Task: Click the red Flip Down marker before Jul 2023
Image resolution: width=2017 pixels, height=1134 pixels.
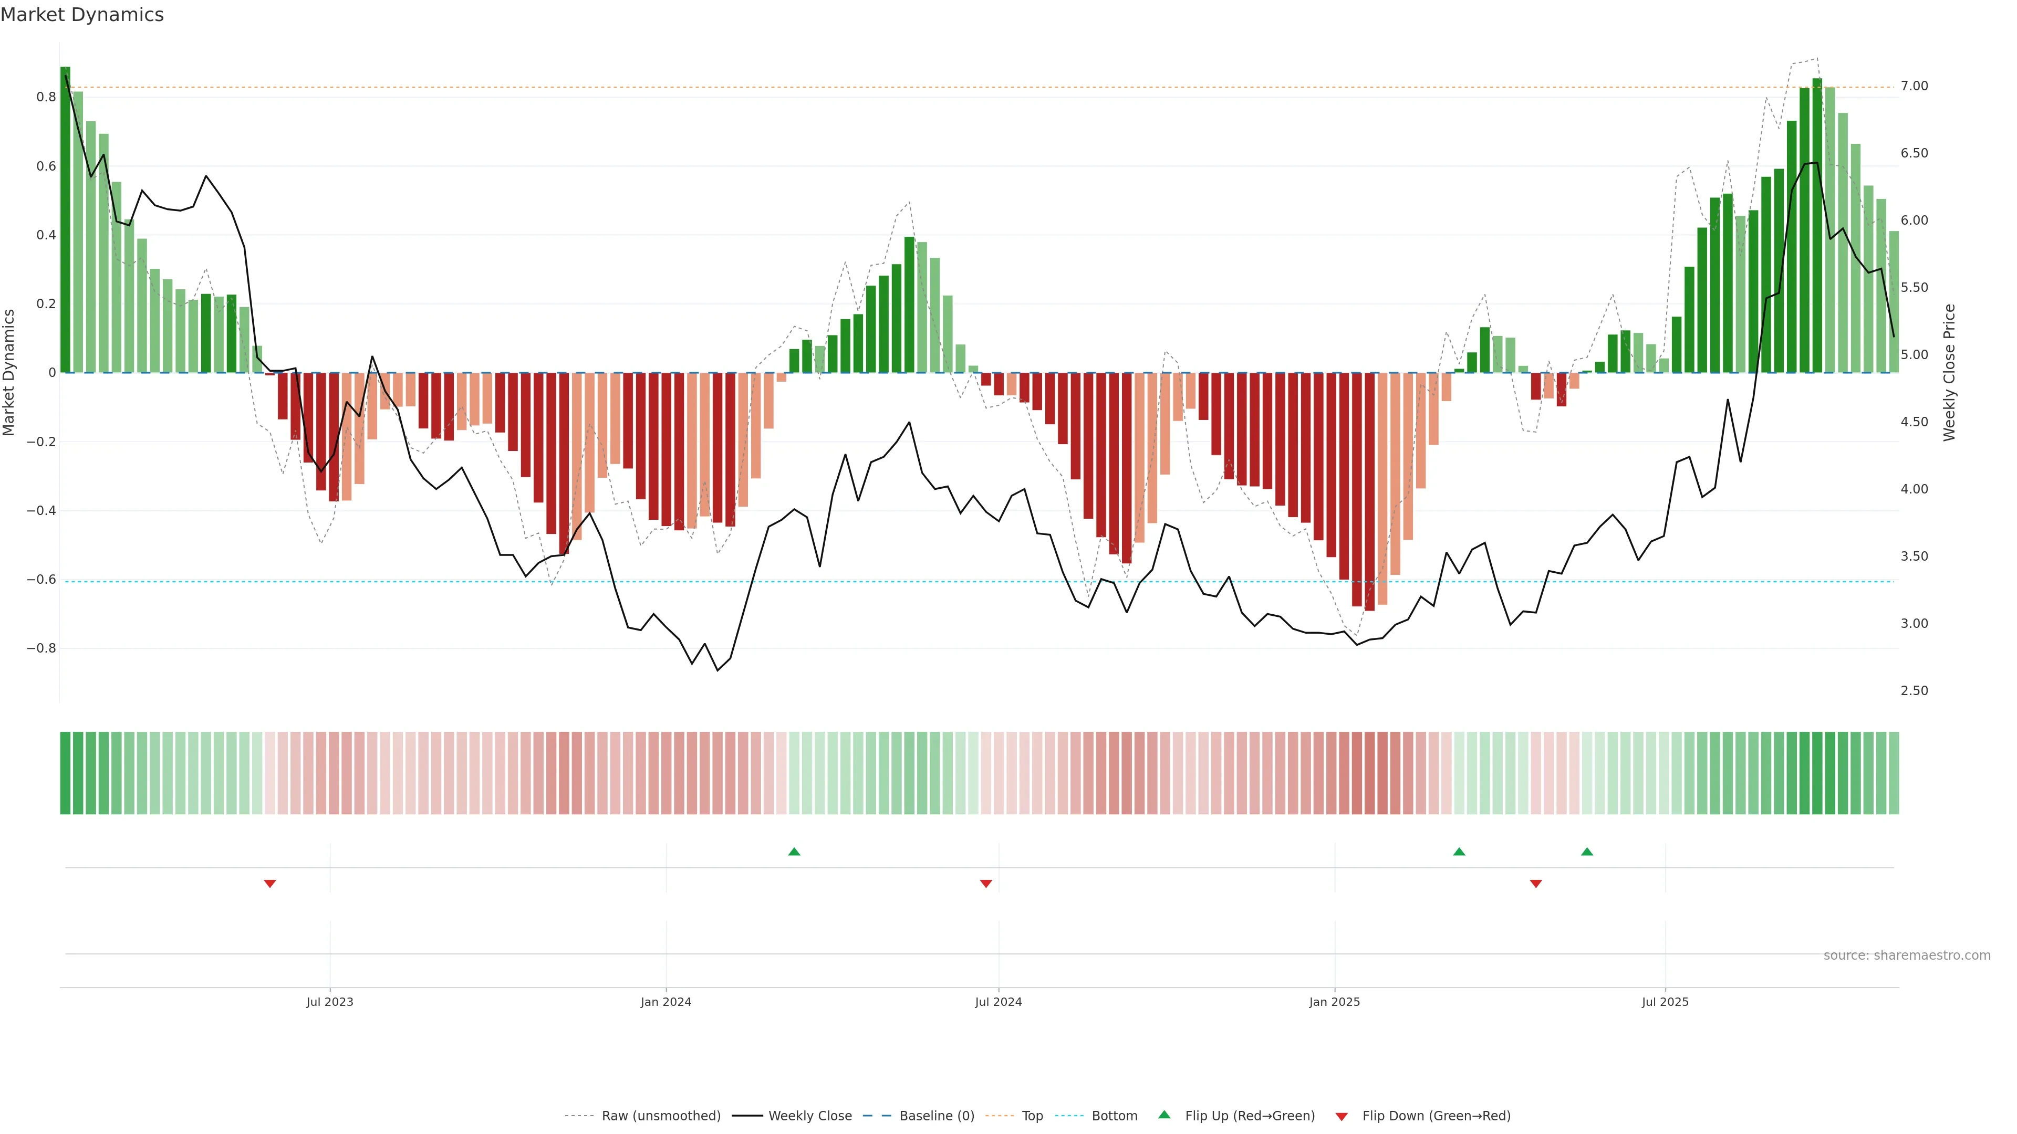Action: coord(270,884)
